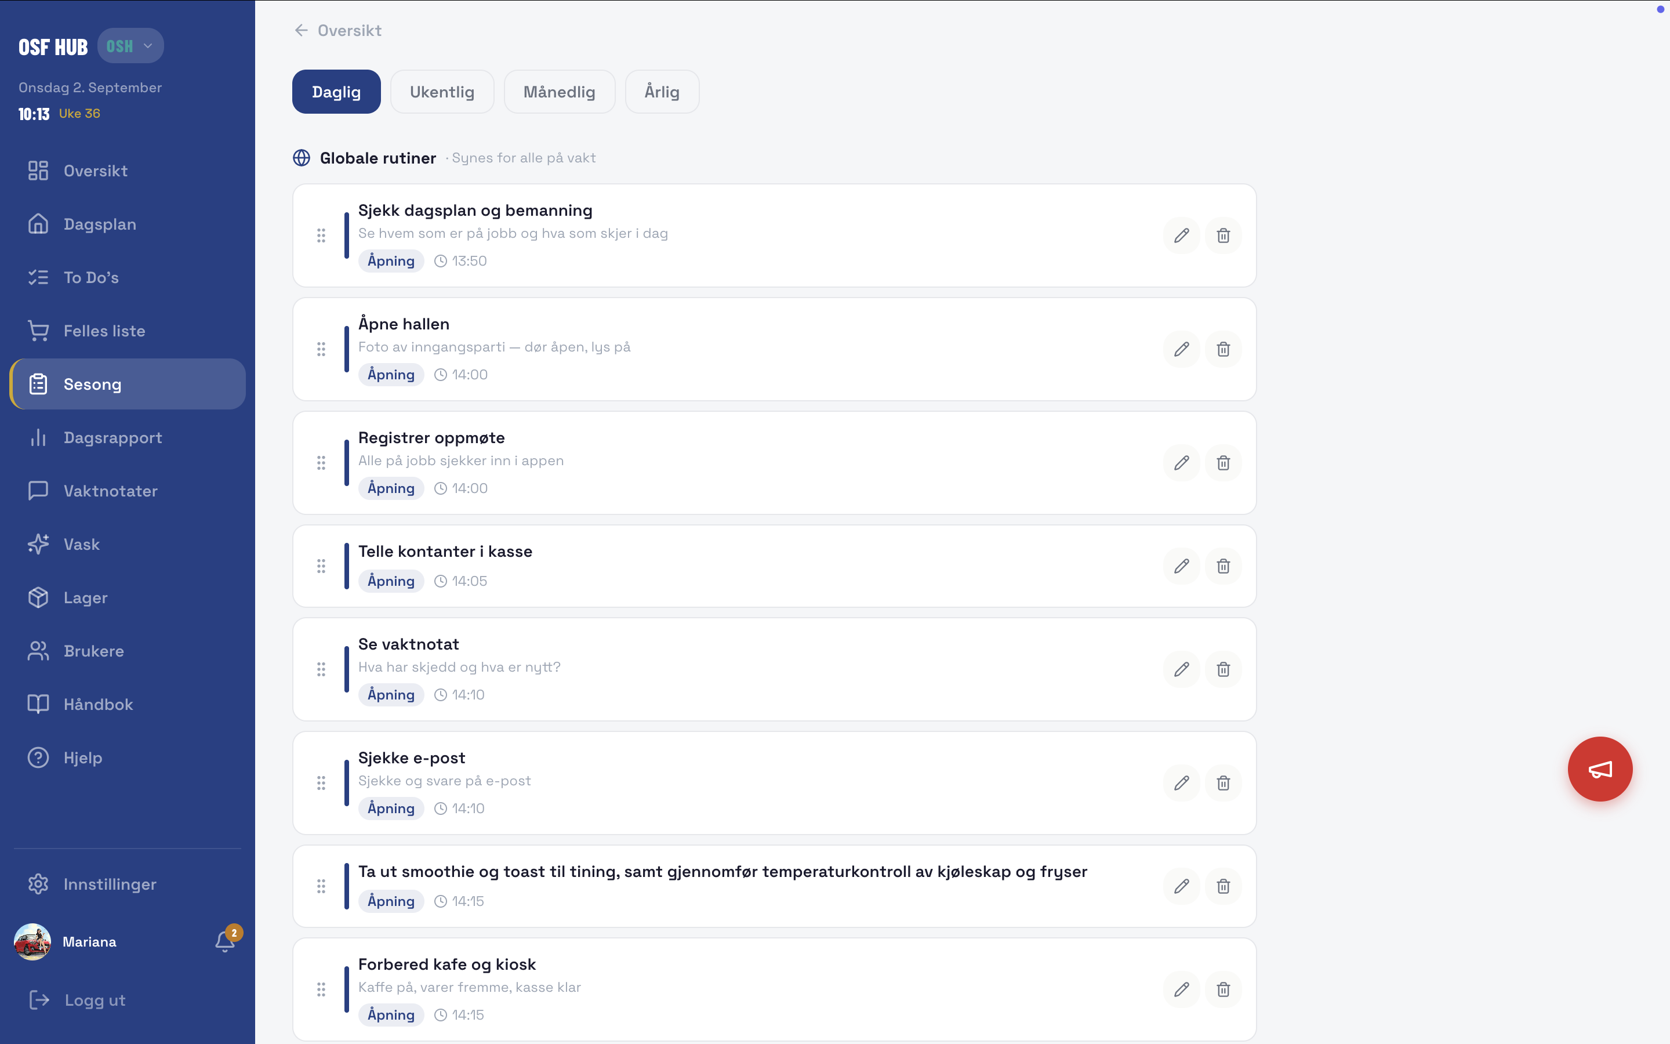Click the 'Telle kontanter i kasse' title
1670x1044 pixels.
445,551
